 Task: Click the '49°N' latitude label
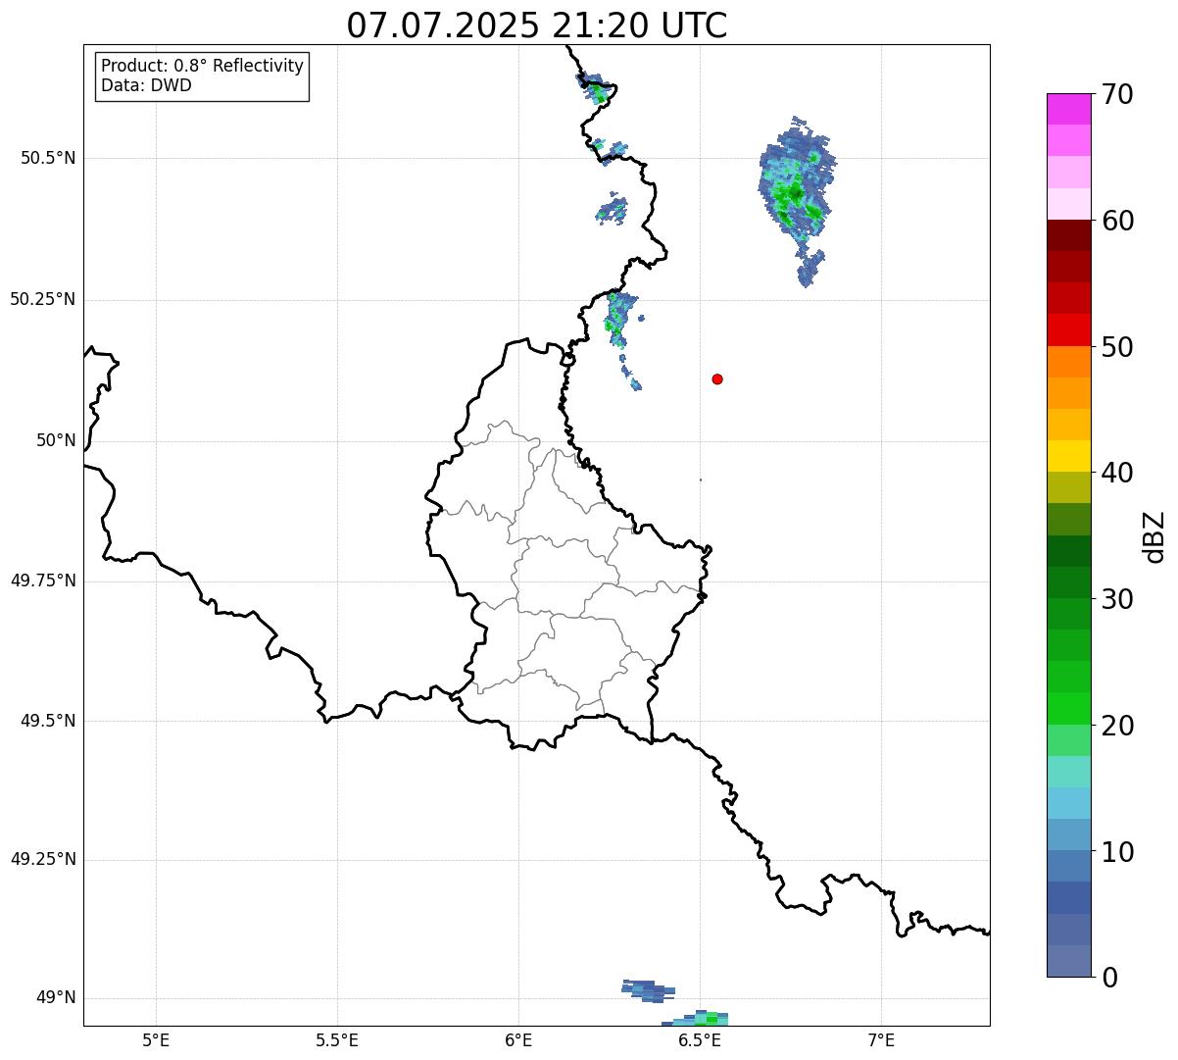coord(56,998)
